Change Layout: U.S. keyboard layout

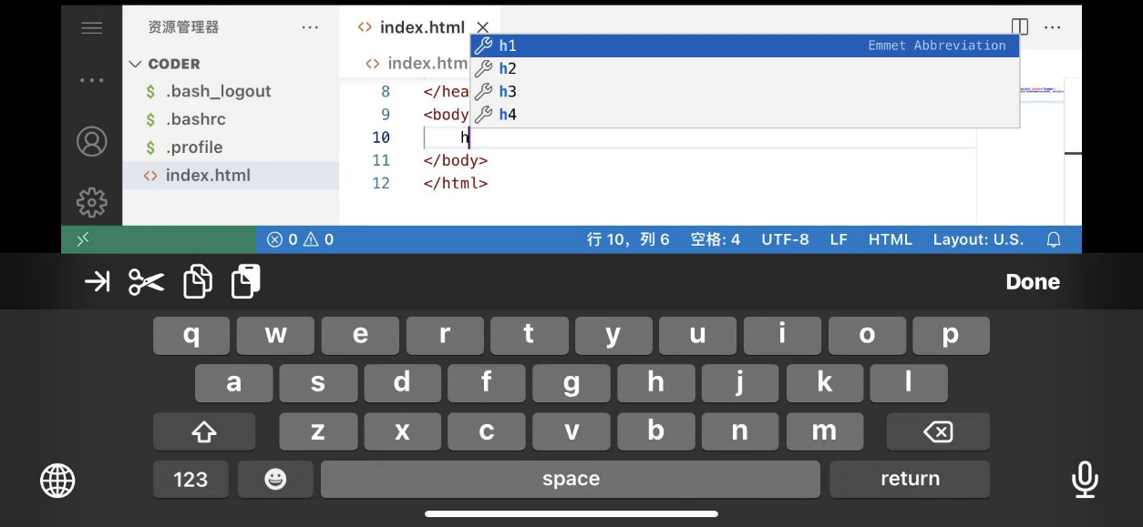tap(978, 239)
